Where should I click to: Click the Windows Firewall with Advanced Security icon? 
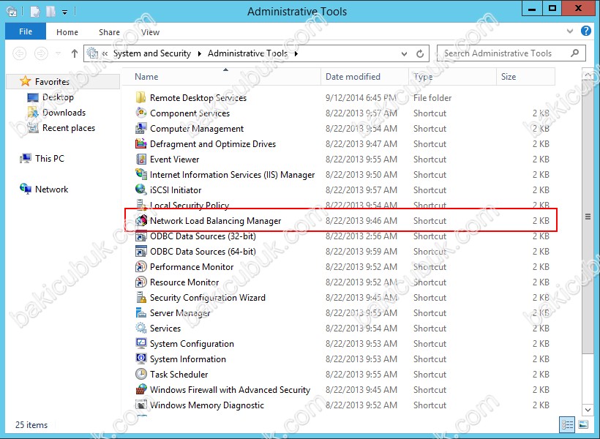pos(140,389)
